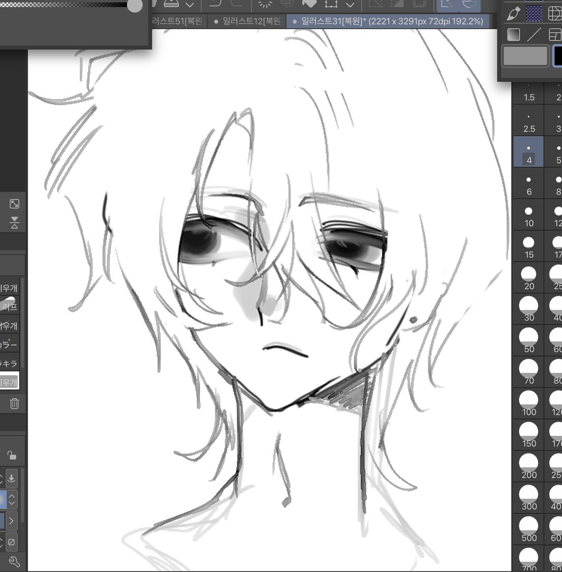
Task: Set brush size to 70
Action: [529, 373]
